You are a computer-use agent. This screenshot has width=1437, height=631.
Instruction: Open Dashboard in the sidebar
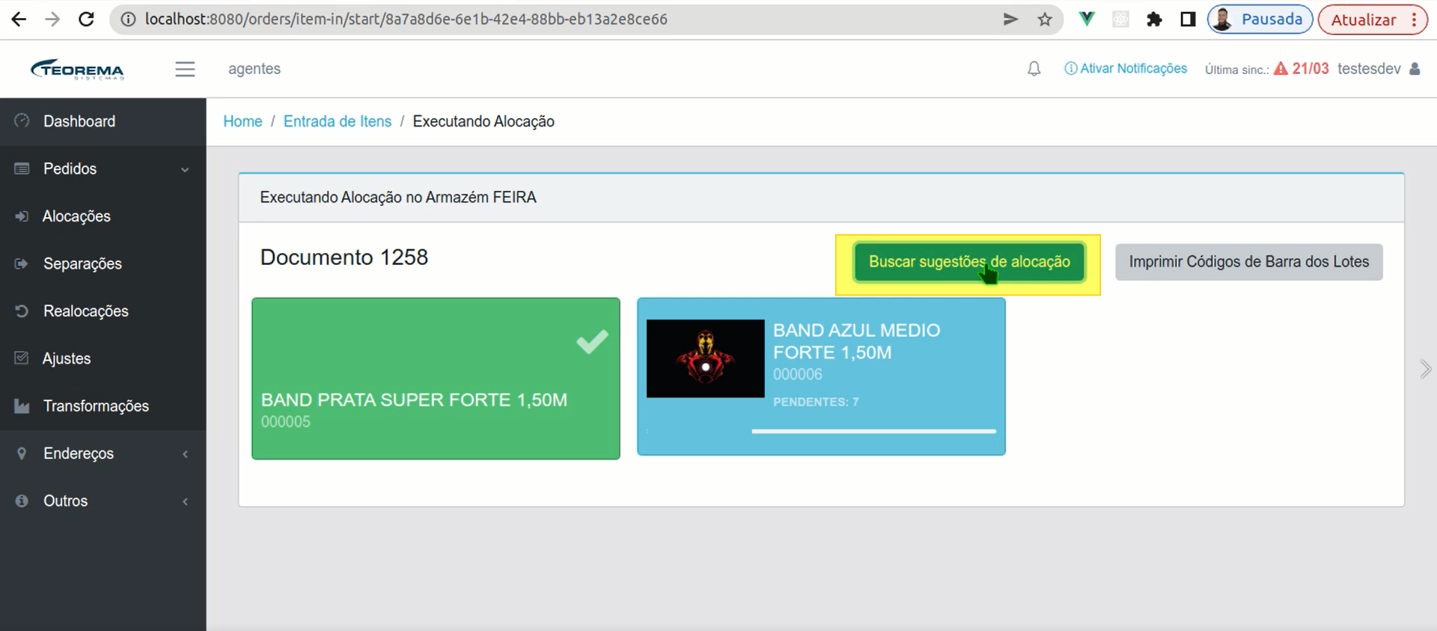pos(103,121)
